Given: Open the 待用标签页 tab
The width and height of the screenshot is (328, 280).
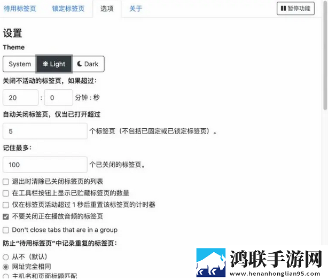Looking at the screenshot, I should coord(20,9).
